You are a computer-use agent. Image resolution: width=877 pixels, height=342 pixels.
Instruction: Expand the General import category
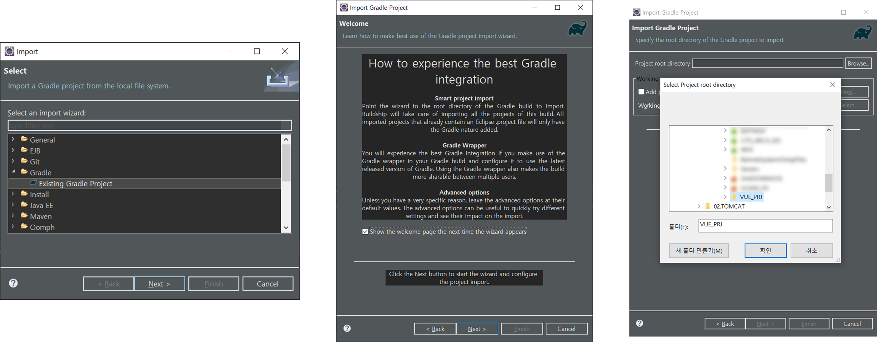[x=13, y=139]
